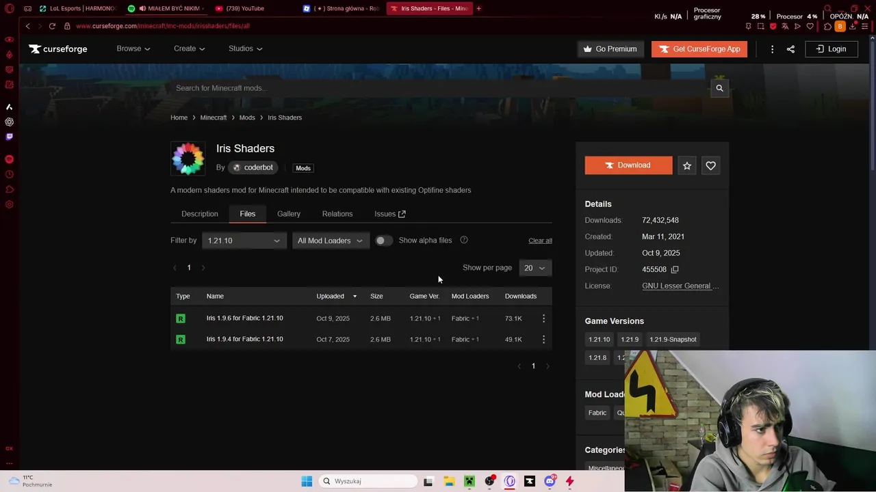
Task: Click the browser address bar URL
Action: tap(163, 26)
